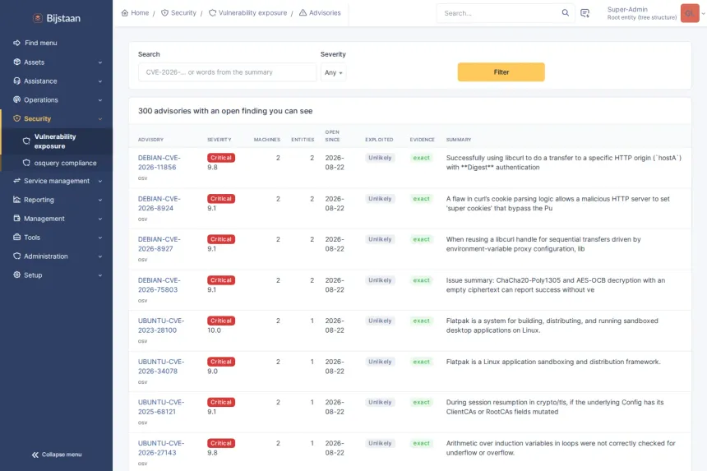
Task: Click the magnifier search icon in the header
Action: point(565,12)
